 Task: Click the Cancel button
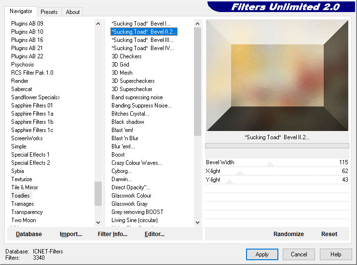pos(299,254)
